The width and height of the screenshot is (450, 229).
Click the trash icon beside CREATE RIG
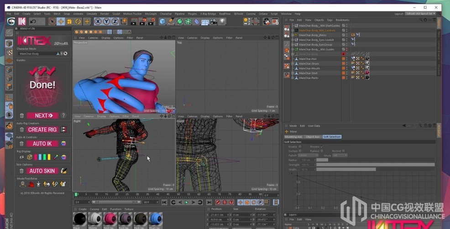coord(21,130)
